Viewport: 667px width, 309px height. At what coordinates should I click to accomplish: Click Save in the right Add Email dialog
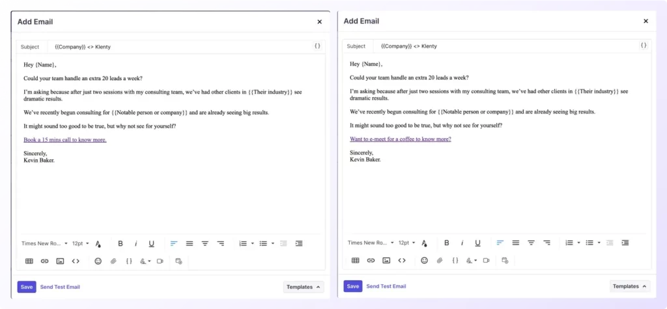(x=353, y=286)
